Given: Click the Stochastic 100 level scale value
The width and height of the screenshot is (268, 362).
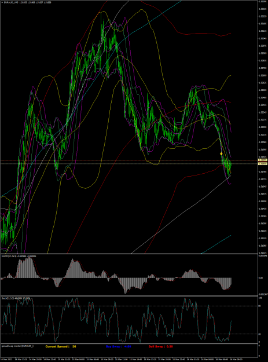Looking at the screenshot, I should click(x=260, y=298).
